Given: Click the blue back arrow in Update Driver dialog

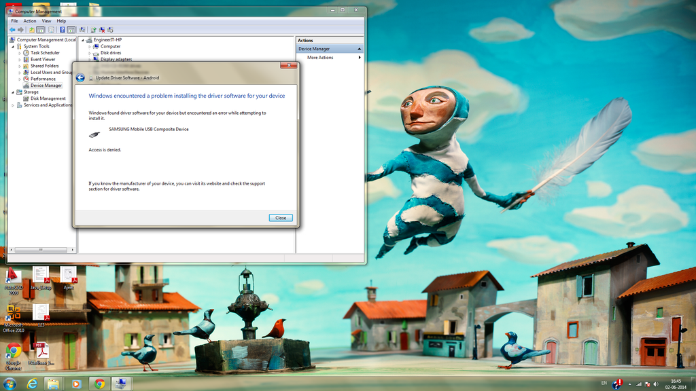Looking at the screenshot, I should [80, 78].
